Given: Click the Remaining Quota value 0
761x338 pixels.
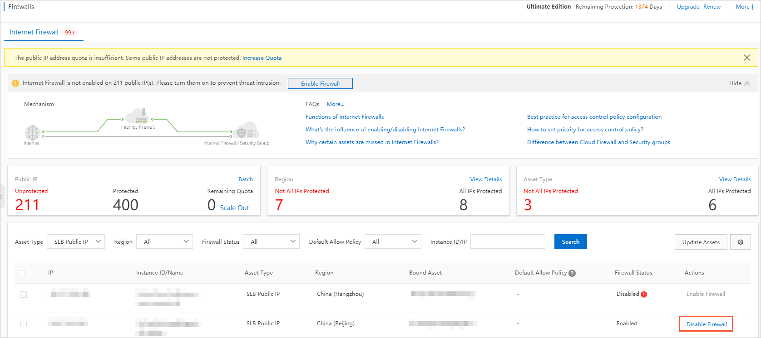Looking at the screenshot, I should [x=212, y=205].
